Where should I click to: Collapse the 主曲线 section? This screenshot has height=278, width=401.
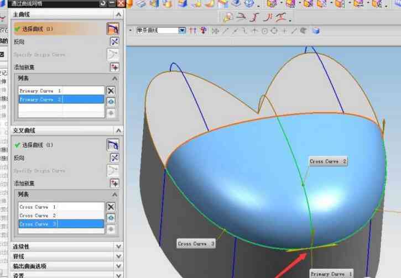tap(118, 14)
